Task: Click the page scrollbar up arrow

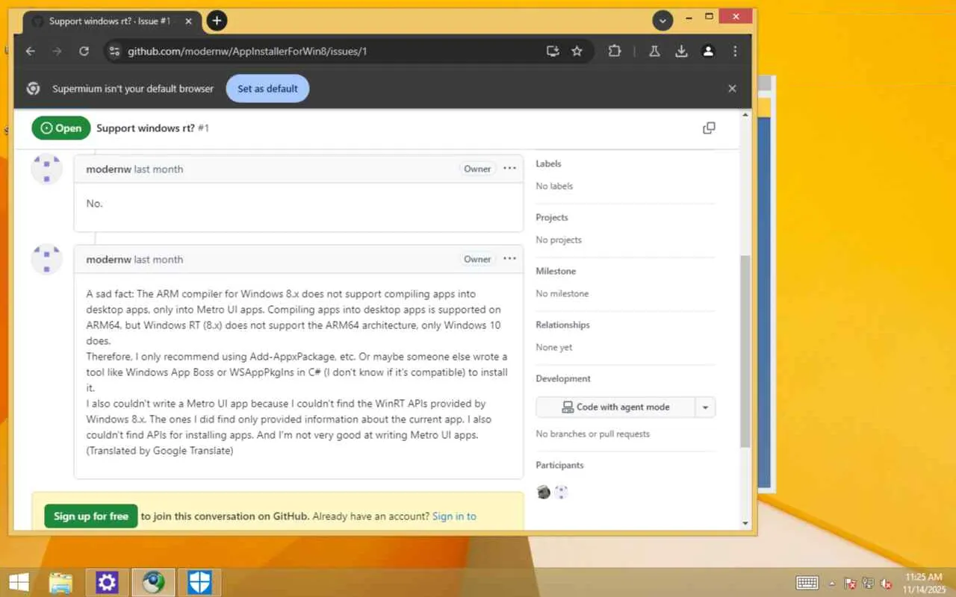Action: pyautogui.click(x=745, y=116)
